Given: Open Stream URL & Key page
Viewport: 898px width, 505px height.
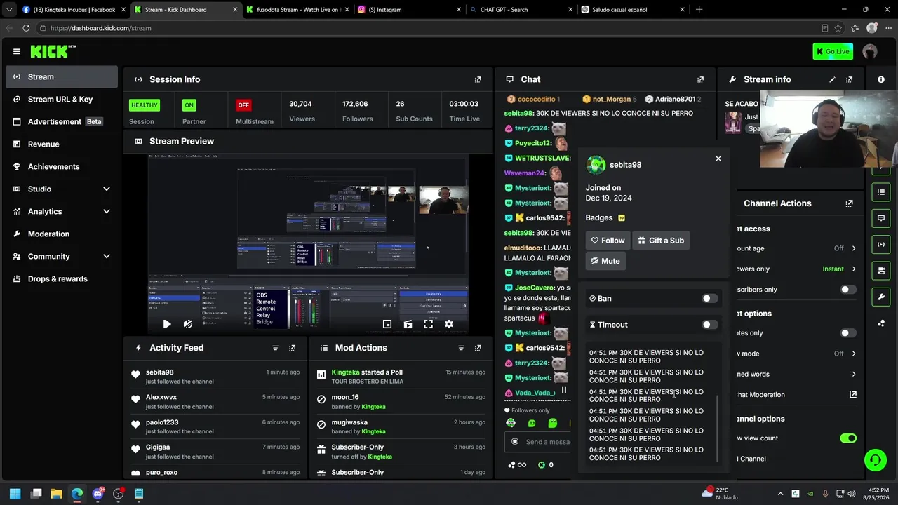Looking at the screenshot, I should tap(62, 100).
